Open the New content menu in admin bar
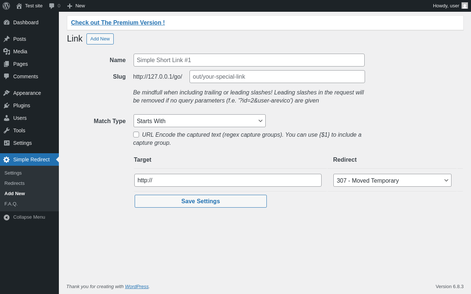471x294 pixels. point(76,6)
